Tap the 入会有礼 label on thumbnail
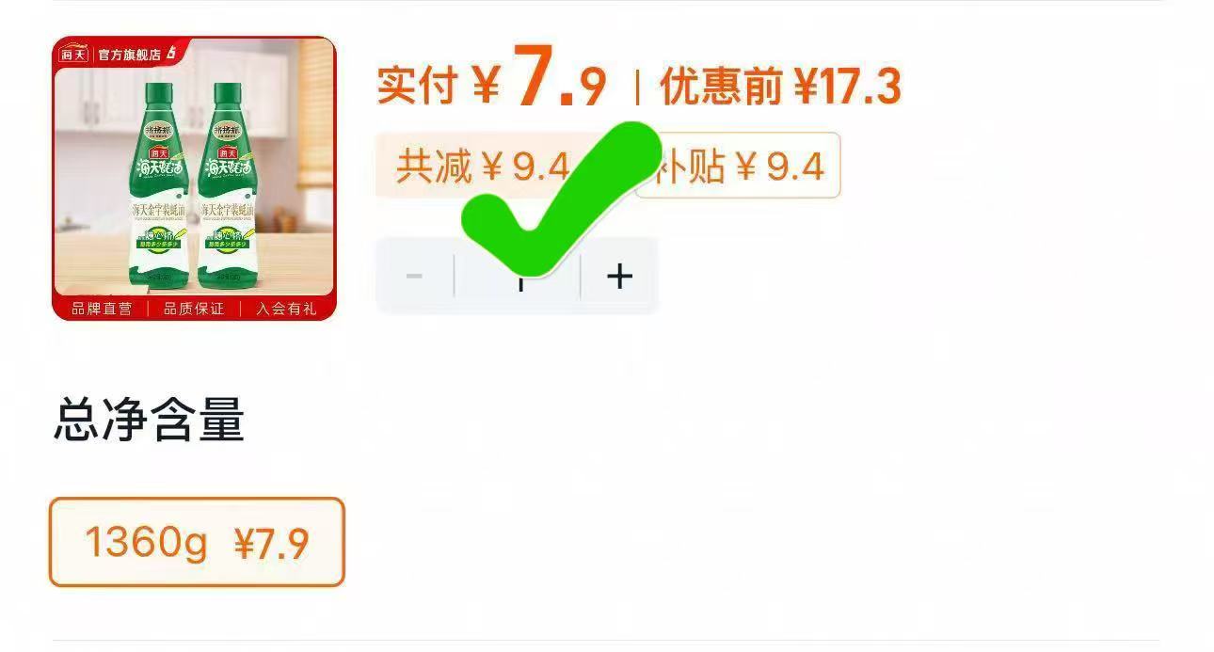1214x652 pixels. [286, 309]
